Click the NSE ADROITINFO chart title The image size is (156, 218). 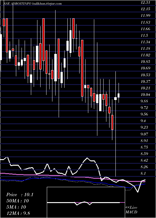pos(33,4)
